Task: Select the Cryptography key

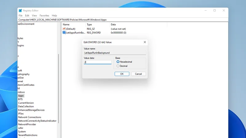Action: 24,74
